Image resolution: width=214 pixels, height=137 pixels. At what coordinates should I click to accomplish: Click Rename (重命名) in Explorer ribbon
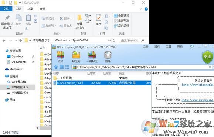tap(66, 25)
